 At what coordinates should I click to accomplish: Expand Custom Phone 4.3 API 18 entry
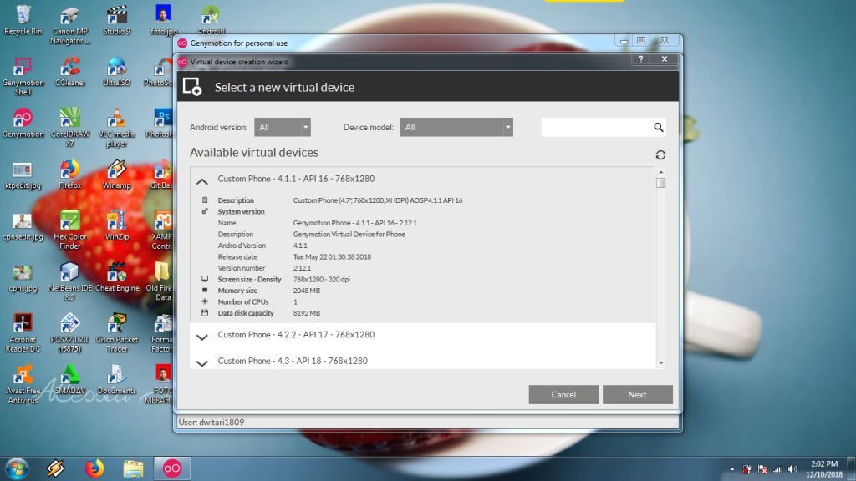coord(201,362)
